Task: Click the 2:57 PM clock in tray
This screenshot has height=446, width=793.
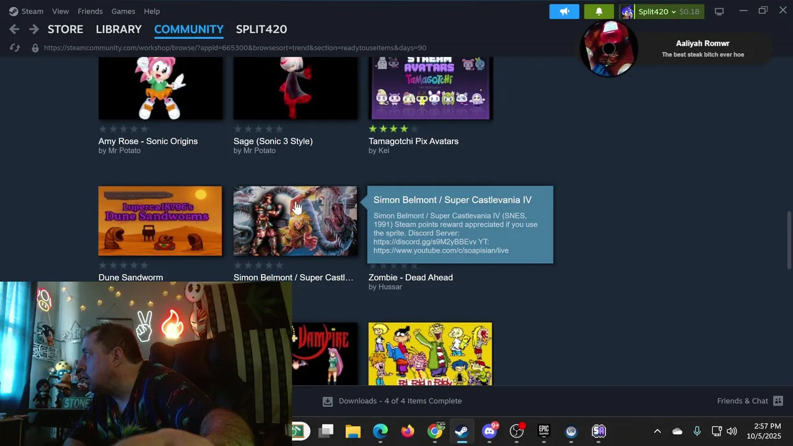Action: click(x=767, y=426)
